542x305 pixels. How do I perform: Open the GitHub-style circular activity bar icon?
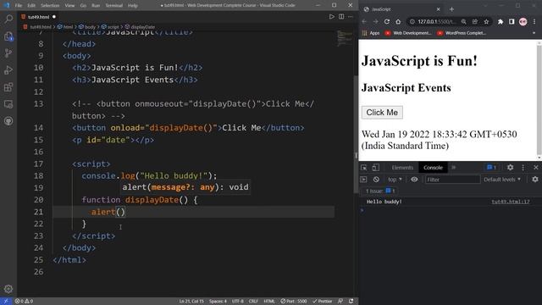8,120
